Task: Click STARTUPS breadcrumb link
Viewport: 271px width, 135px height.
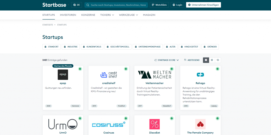Action: tap(62, 25)
